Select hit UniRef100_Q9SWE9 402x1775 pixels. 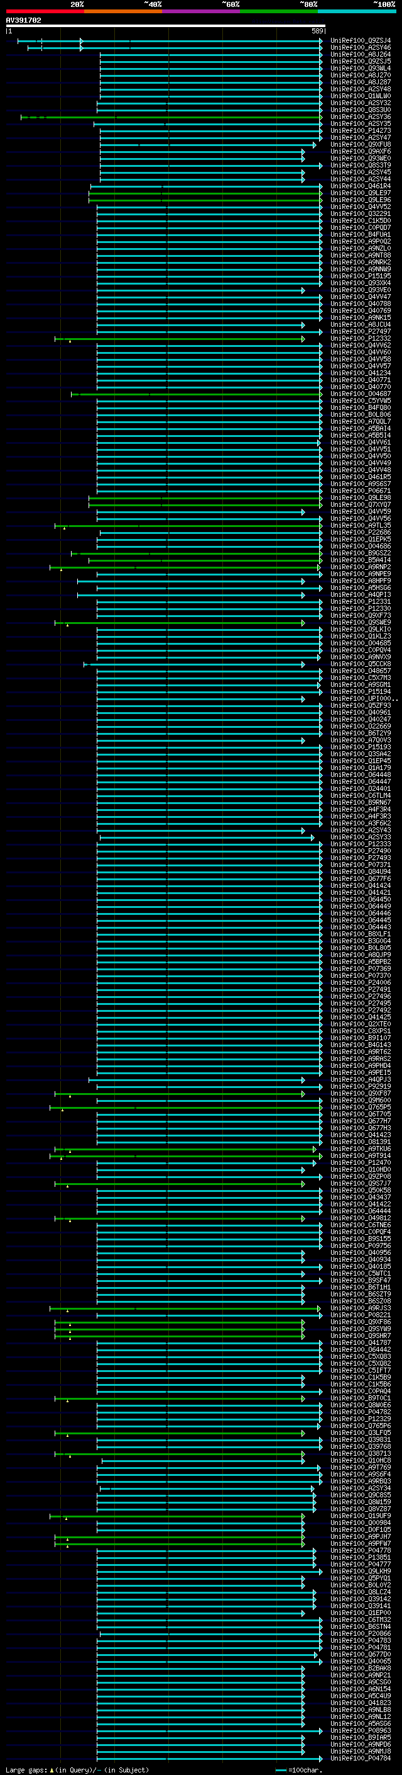pos(361,623)
